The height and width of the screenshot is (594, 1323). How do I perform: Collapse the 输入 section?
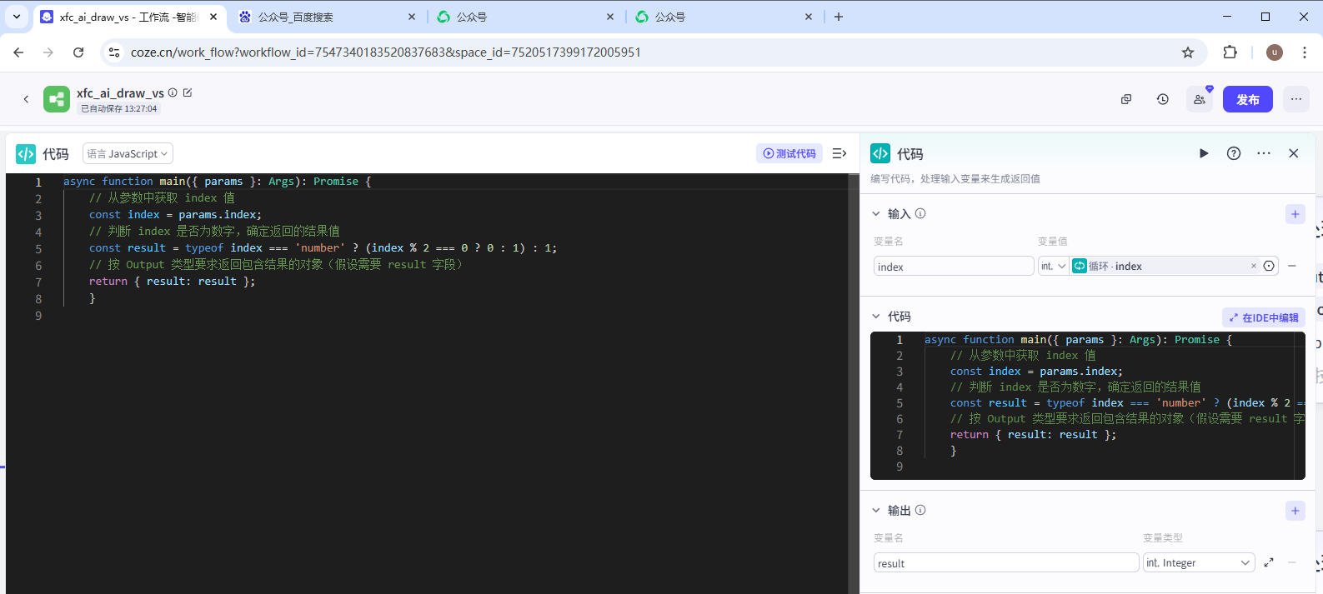click(876, 213)
